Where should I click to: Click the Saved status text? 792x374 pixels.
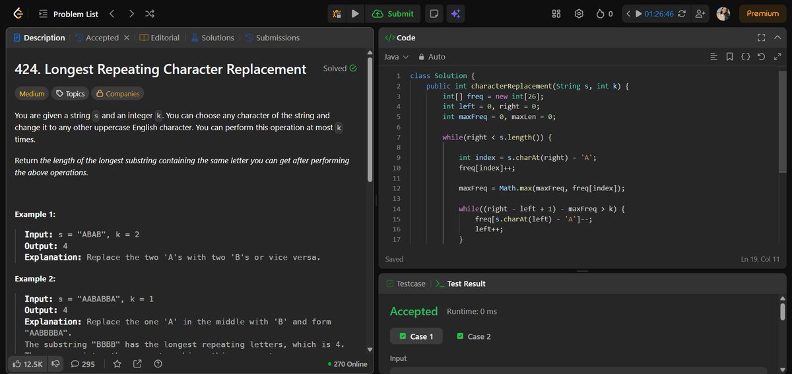pyautogui.click(x=394, y=259)
